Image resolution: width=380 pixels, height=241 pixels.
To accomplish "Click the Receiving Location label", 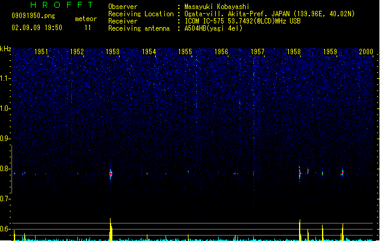I will click(141, 14).
